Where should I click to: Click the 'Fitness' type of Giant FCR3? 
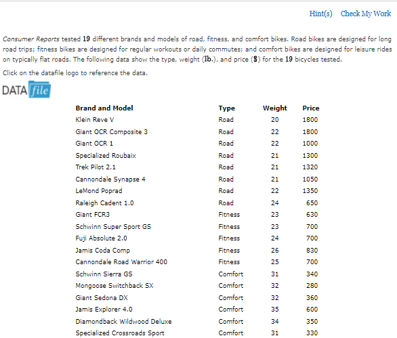[229, 215]
